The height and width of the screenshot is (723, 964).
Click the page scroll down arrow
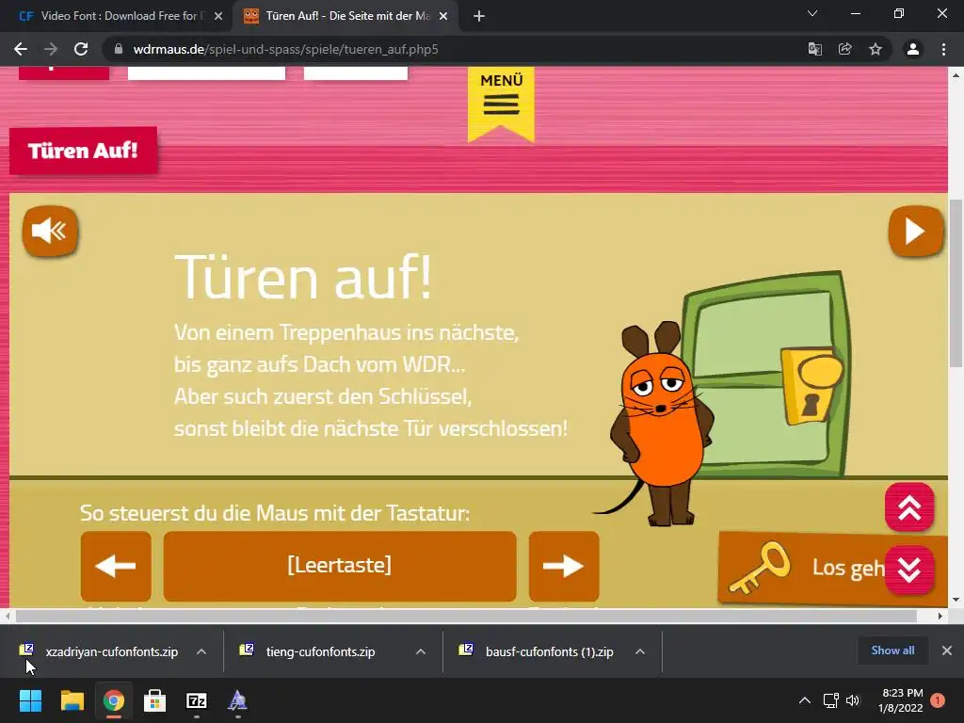point(956,600)
